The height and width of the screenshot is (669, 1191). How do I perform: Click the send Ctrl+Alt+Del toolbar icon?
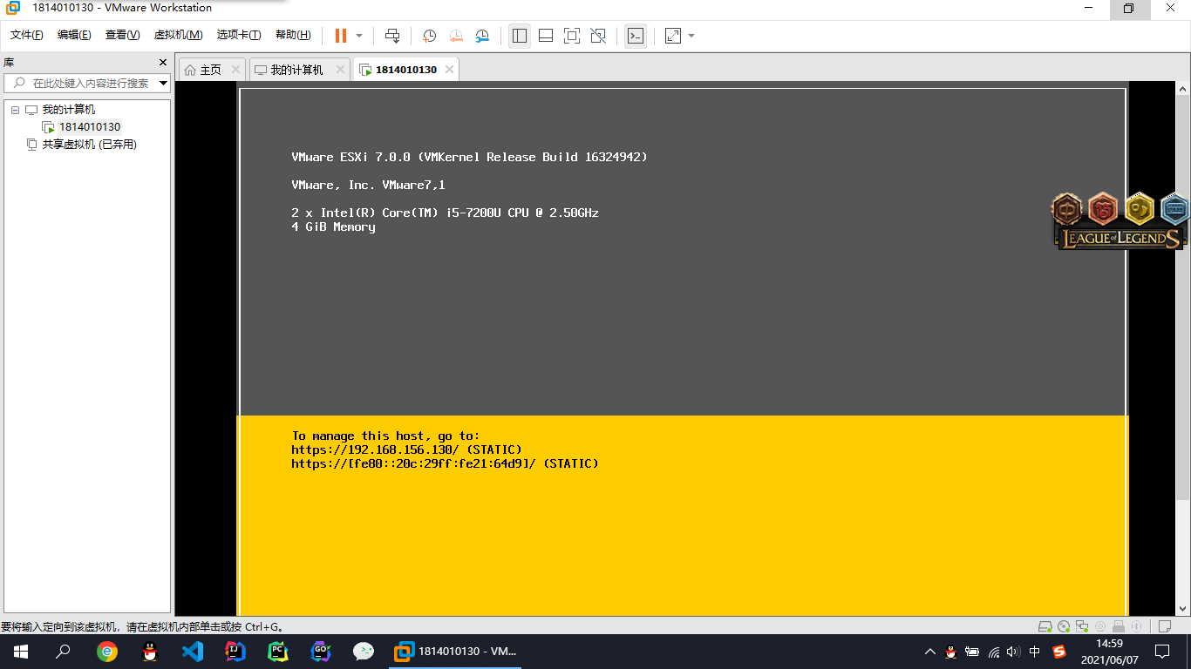pos(392,36)
